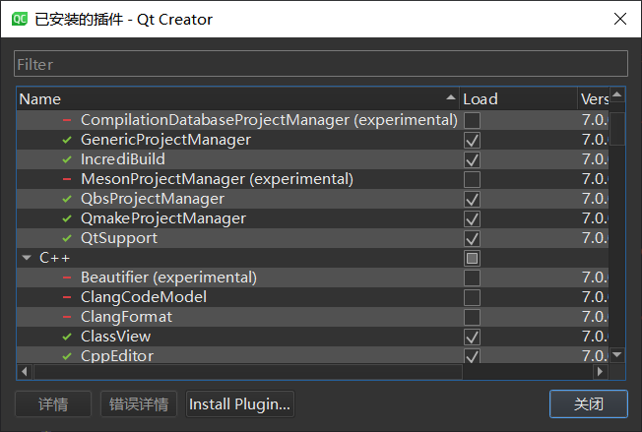The image size is (642, 432).
Task: Click the Install Plugin... button
Action: tap(239, 404)
